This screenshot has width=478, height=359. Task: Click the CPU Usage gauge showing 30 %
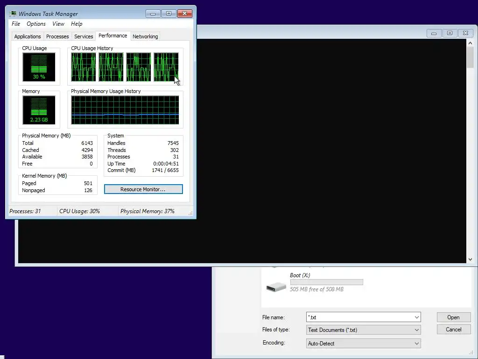click(39, 67)
